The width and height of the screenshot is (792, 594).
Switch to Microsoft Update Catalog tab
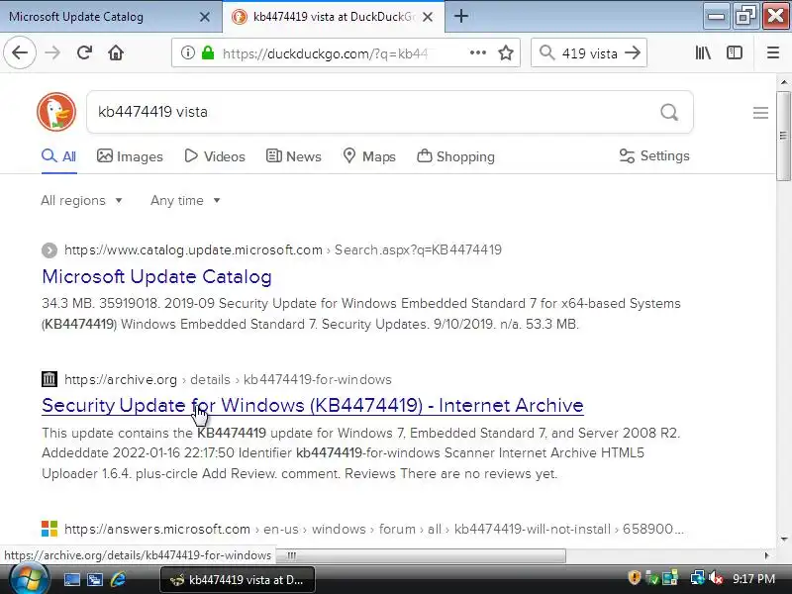point(111,17)
